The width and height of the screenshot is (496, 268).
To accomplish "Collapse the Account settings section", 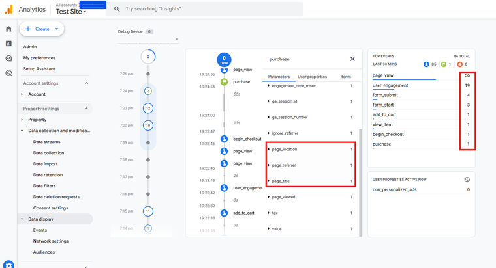I will (x=86, y=83).
